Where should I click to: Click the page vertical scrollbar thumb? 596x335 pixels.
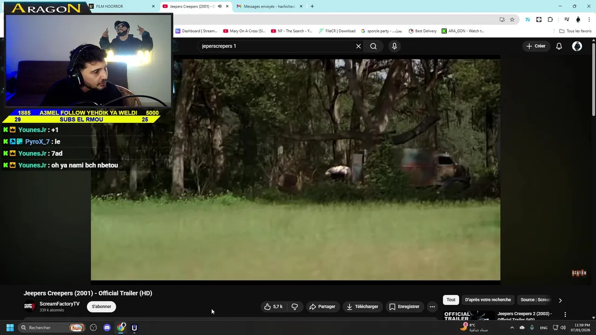coord(594,79)
